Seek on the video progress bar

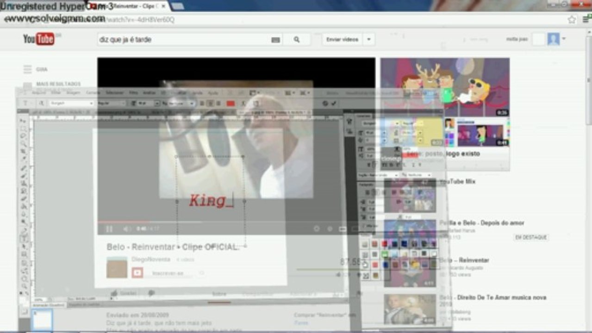coord(236,222)
